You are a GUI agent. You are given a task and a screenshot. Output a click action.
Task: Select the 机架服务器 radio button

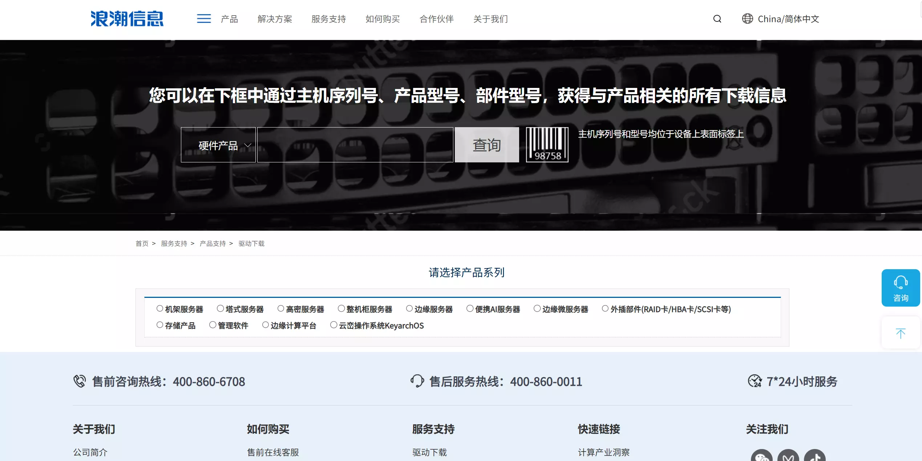pos(160,308)
